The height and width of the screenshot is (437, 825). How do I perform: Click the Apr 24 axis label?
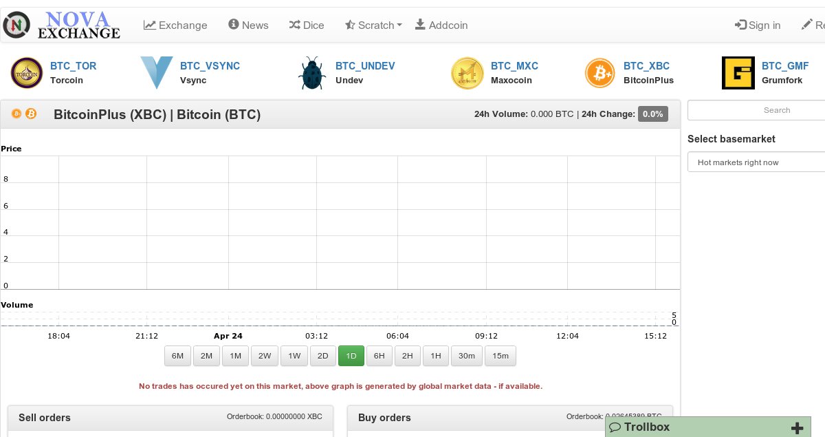click(x=228, y=336)
